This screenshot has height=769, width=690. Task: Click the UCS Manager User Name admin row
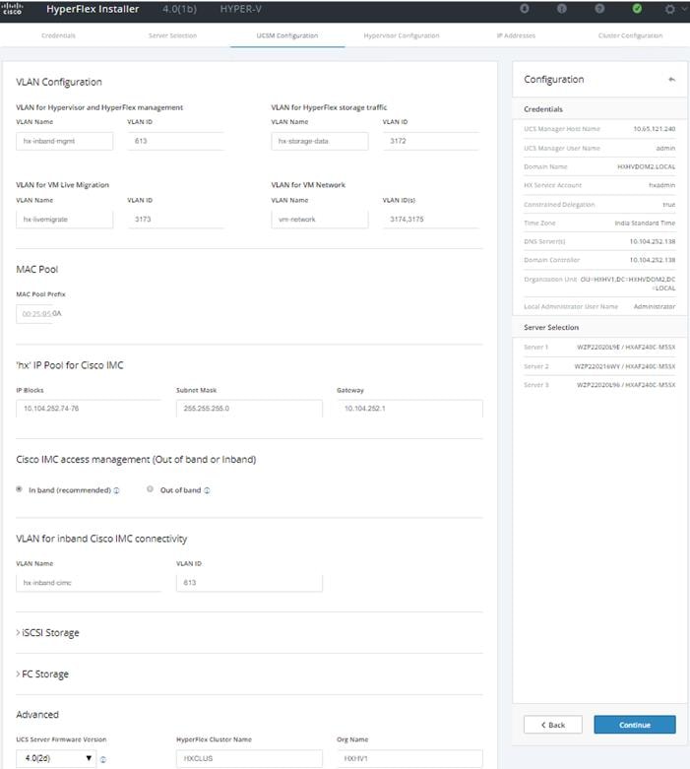coord(599,148)
